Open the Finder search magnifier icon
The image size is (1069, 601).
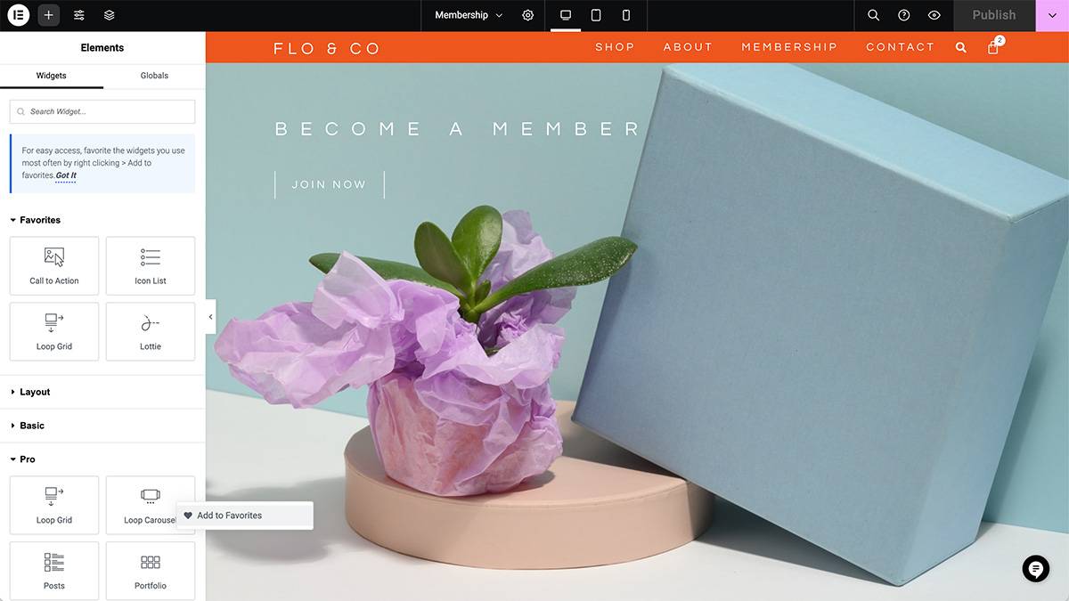[874, 15]
